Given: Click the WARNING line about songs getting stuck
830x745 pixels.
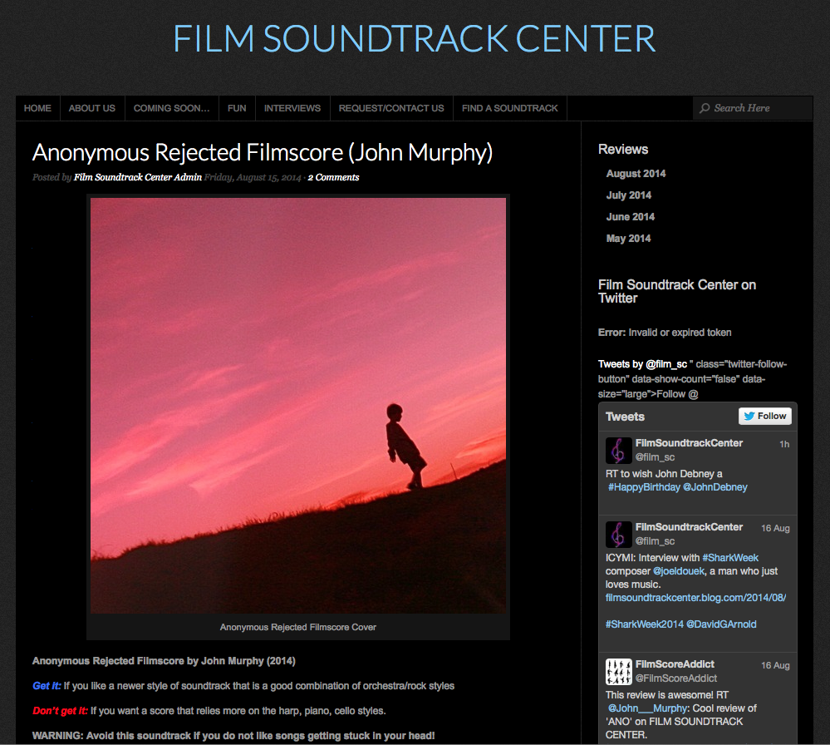Looking at the screenshot, I should tap(233, 736).
